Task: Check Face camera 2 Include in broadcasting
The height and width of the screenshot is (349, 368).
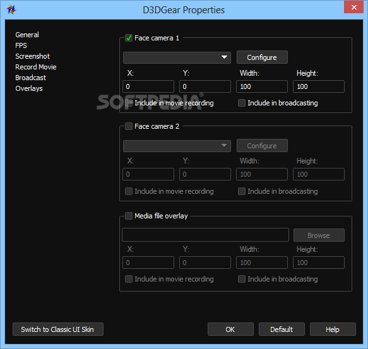Action: pyautogui.click(x=242, y=191)
